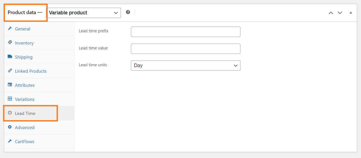Click the Variations grid icon
Image resolution: width=361 pixels, height=158 pixels.
point(10,99)
